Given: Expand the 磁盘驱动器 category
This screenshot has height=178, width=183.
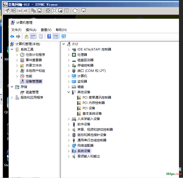Looking at the screenshot, I should [x=69, y=60].
